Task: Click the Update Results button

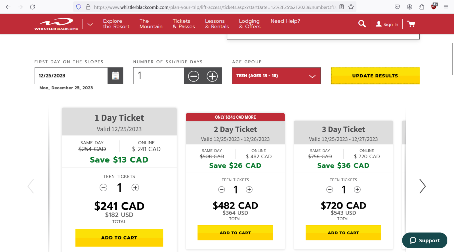Action: [x=375, y=76]
